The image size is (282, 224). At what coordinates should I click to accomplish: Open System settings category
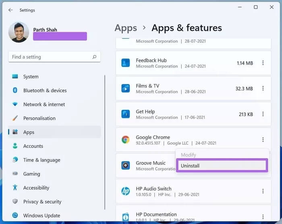click(x=54, y=77)
